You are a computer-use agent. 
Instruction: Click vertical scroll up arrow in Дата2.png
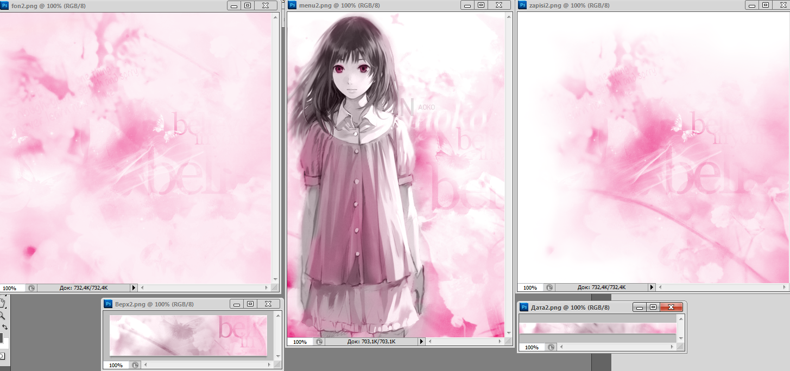coord(681,318)
